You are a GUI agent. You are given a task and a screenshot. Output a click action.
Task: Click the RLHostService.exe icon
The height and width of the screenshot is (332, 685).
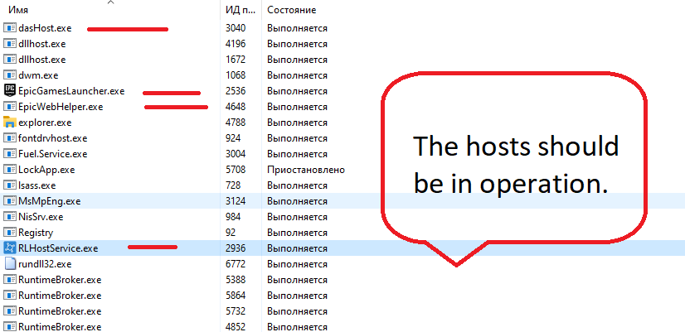[10, 248]
